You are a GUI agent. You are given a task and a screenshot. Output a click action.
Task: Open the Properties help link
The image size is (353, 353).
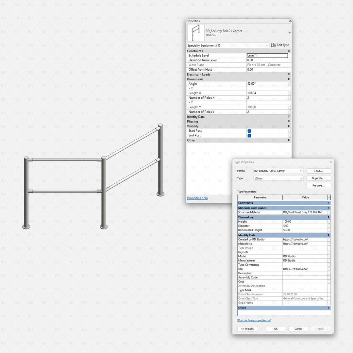click(x=197, y=198)
